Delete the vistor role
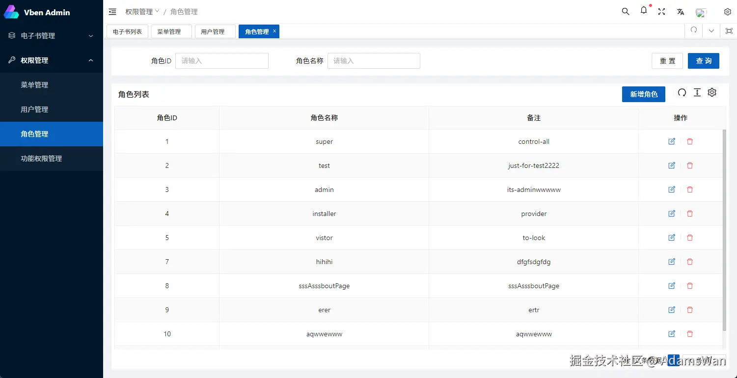 690,238
